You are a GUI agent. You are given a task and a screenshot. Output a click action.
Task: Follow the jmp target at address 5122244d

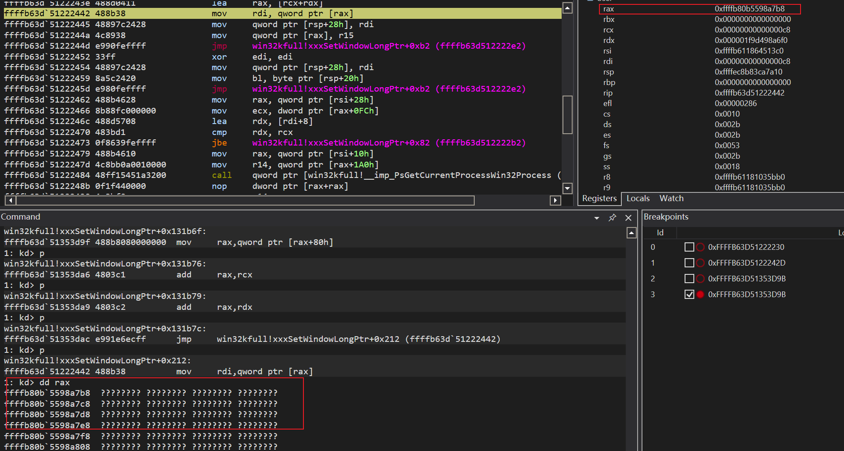click(389, 46)
